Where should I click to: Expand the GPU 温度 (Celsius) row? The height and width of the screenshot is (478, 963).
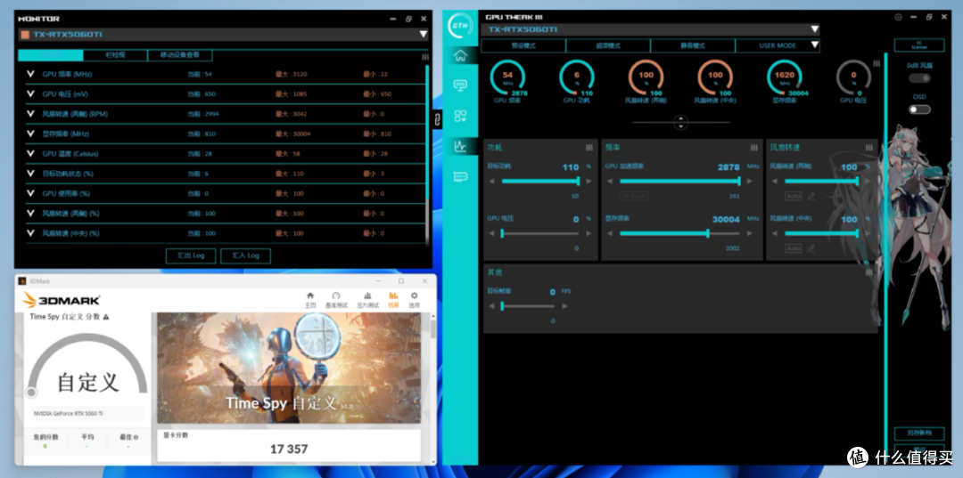click(x=30, y=154)
